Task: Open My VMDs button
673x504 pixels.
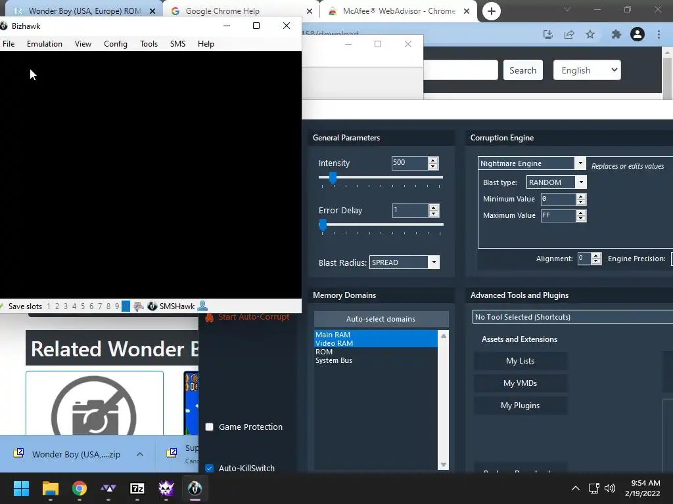Action: pos(521,383)
